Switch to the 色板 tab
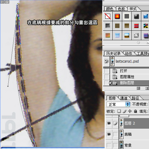Viewport: 149px width, 149px height. [x=121, y=9]
